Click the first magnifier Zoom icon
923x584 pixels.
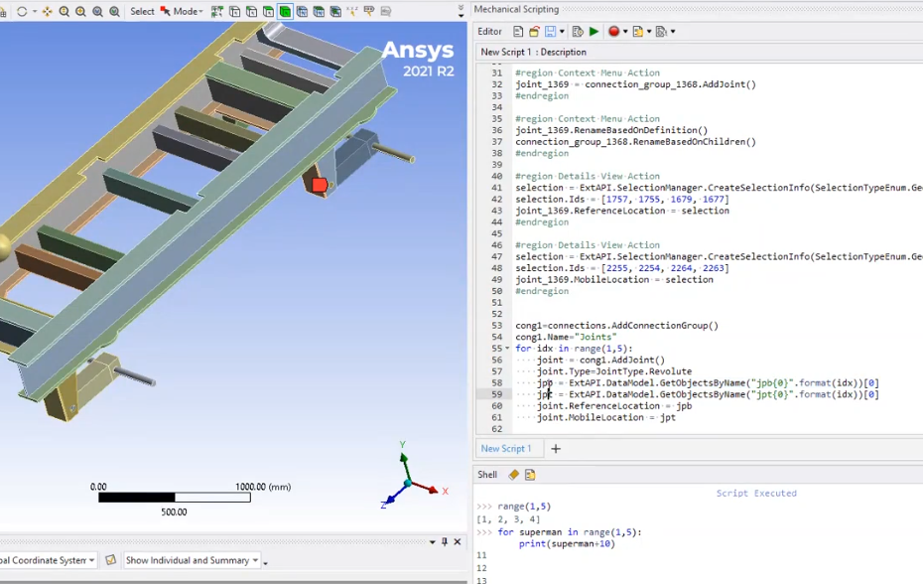click(x=65, y=11)
